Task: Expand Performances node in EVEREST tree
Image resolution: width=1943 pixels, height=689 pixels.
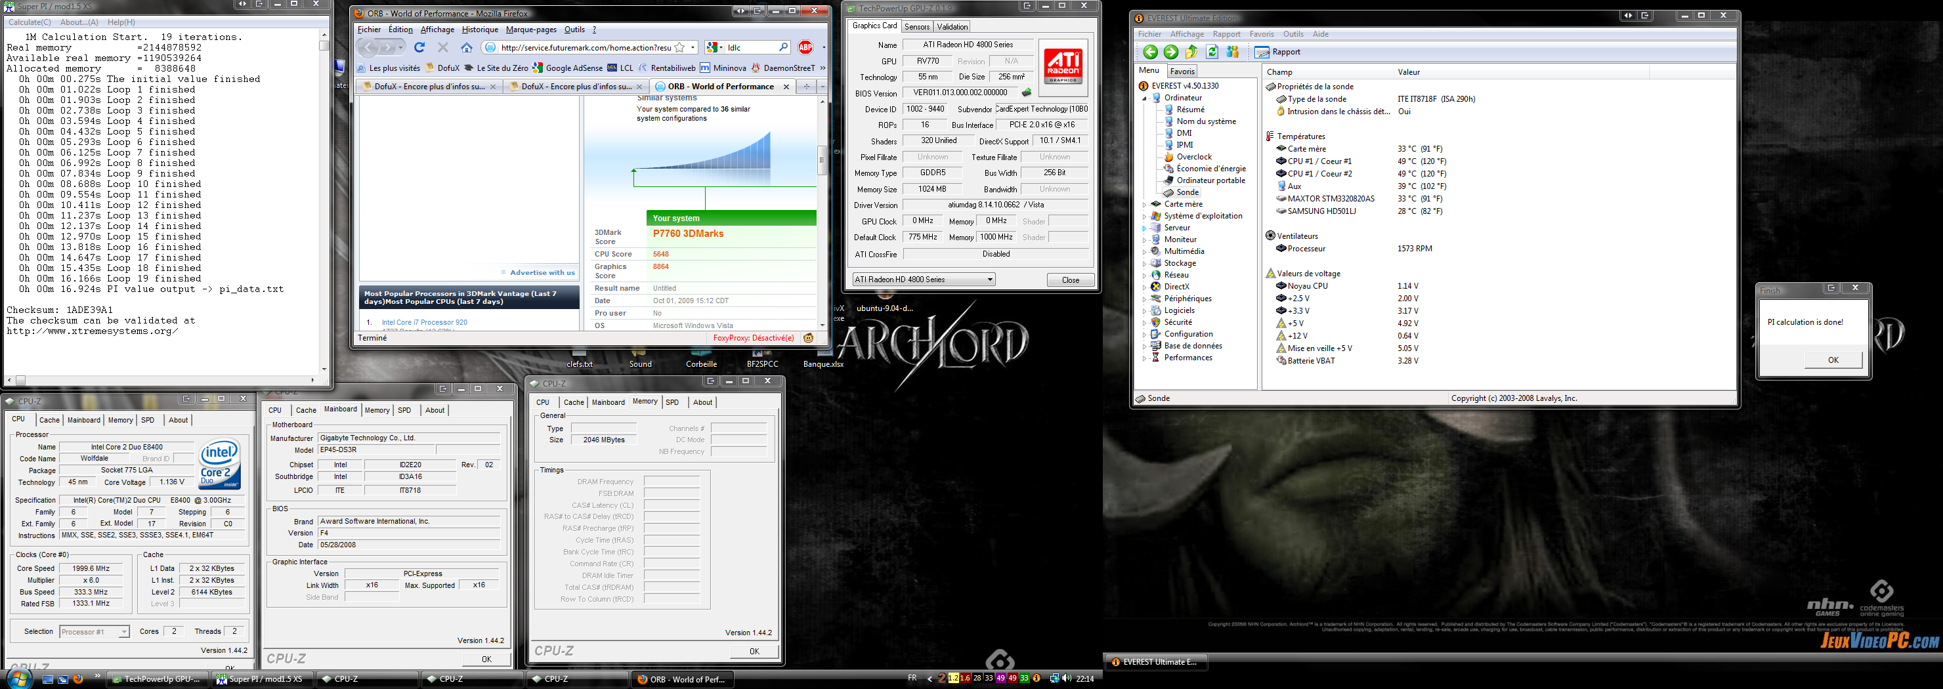Action: tap(1145, 358)
